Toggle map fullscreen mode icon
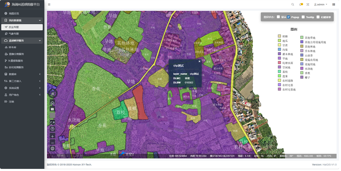This screenshot has width=341, height=171. coord(52,123)
